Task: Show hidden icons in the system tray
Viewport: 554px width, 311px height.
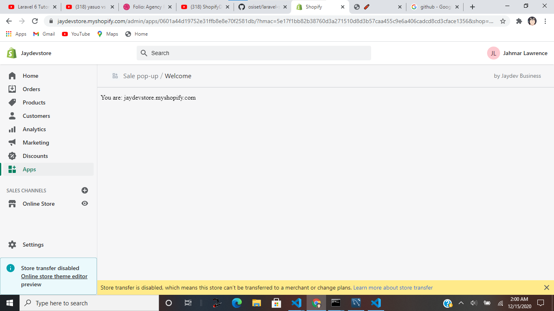Action: (461, 302)
